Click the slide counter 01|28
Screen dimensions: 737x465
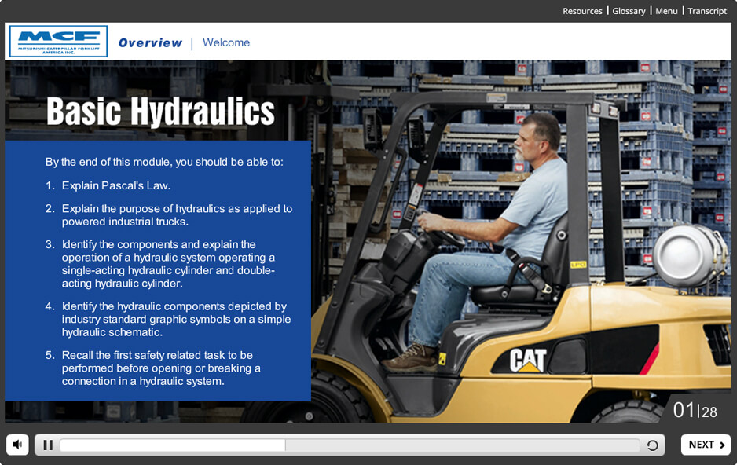pos(695,411)
